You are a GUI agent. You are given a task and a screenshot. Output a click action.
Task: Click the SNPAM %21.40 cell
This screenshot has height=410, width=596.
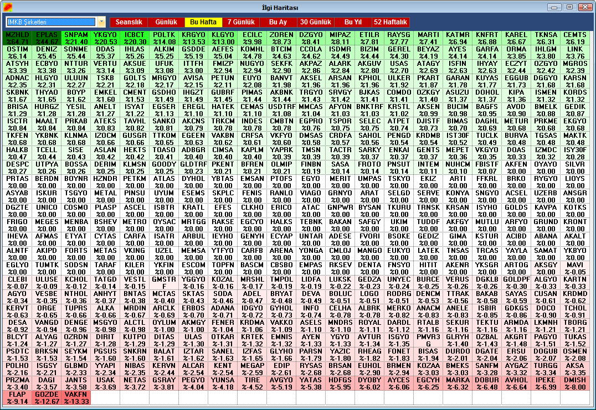point(76,38)
